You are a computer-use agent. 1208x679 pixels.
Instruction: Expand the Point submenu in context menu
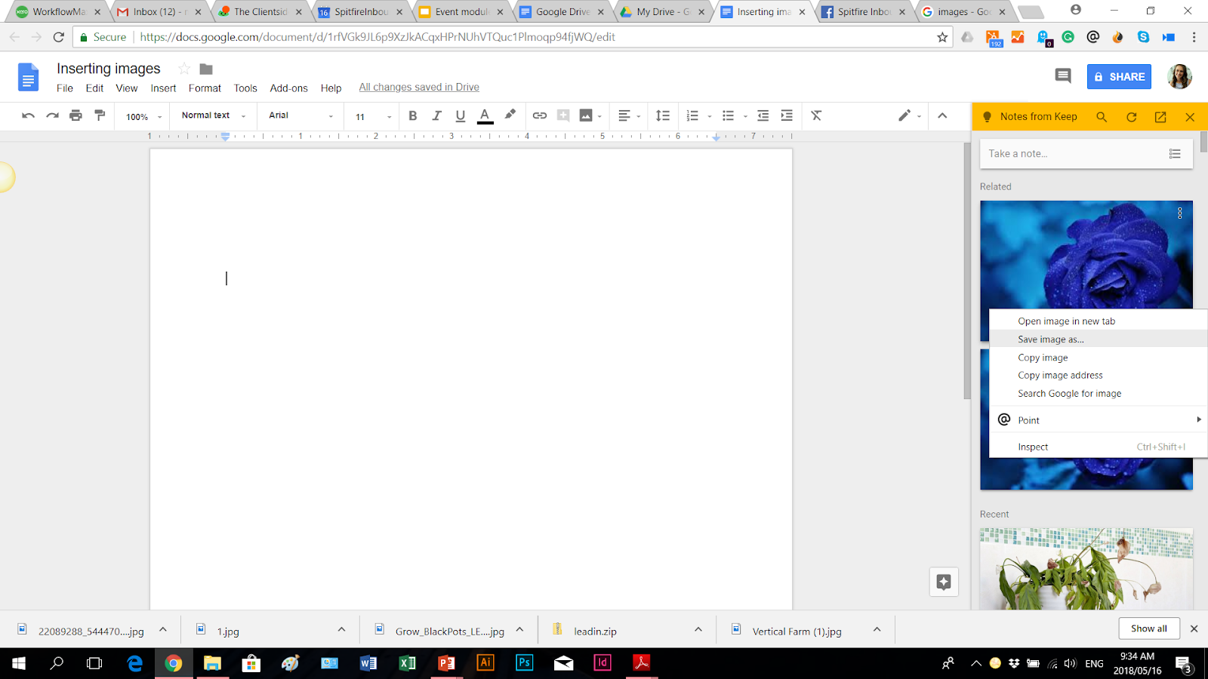(x=1098, y=419)
